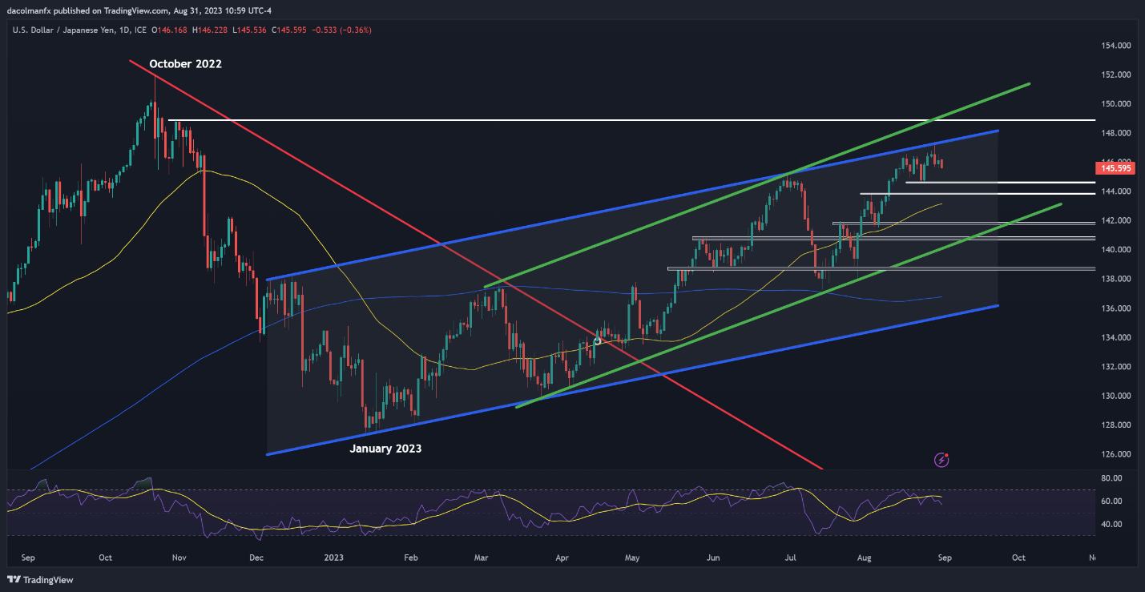The width and height of the screenshot is (1145, 592).
Task: Click the May time axis label
Action: click(x=632, y=556)
